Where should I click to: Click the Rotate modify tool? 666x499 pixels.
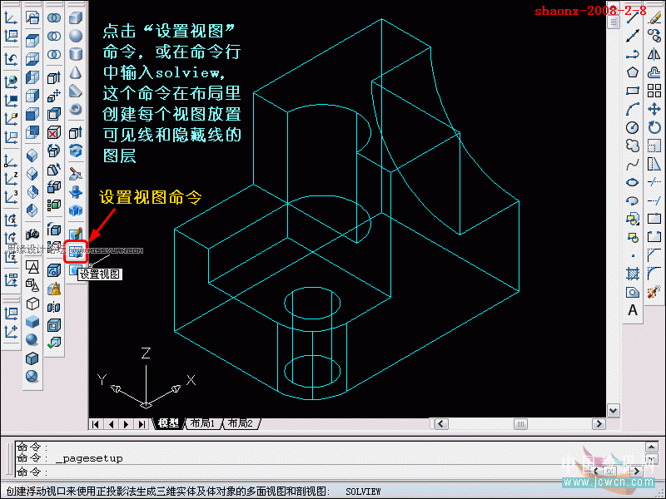click(654, 127)
